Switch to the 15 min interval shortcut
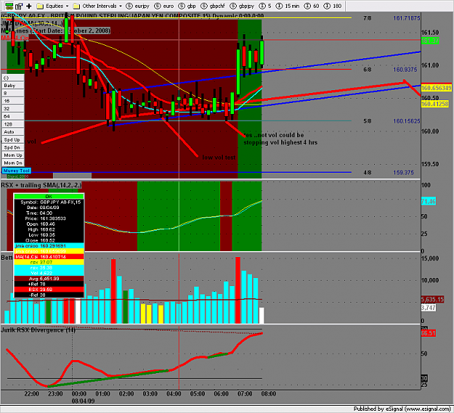The image size is (454, 413). pyautogui.click(x=288, y=6)
